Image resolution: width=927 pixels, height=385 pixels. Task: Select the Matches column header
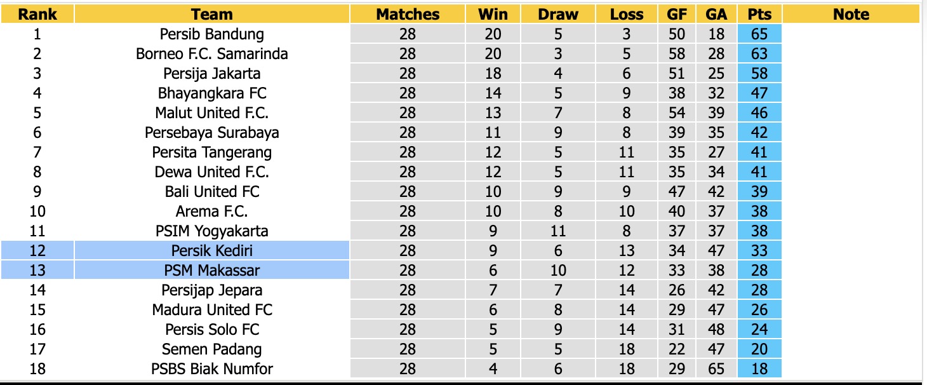click(x=408, y=14)
